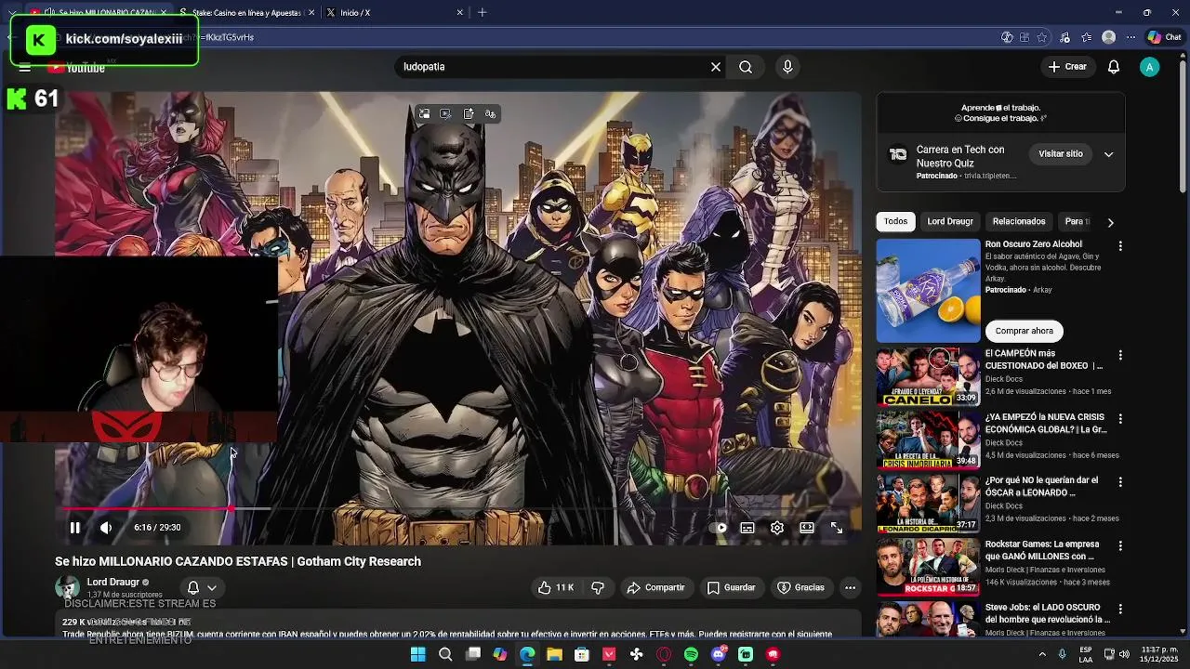This screenshot has width=1190, height=669.
Task: Toggle the autoplay switch in the player
Action: click(718, 528)
